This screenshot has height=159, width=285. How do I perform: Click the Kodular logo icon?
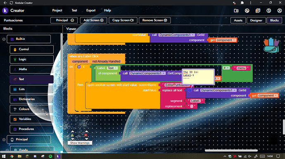5,11
